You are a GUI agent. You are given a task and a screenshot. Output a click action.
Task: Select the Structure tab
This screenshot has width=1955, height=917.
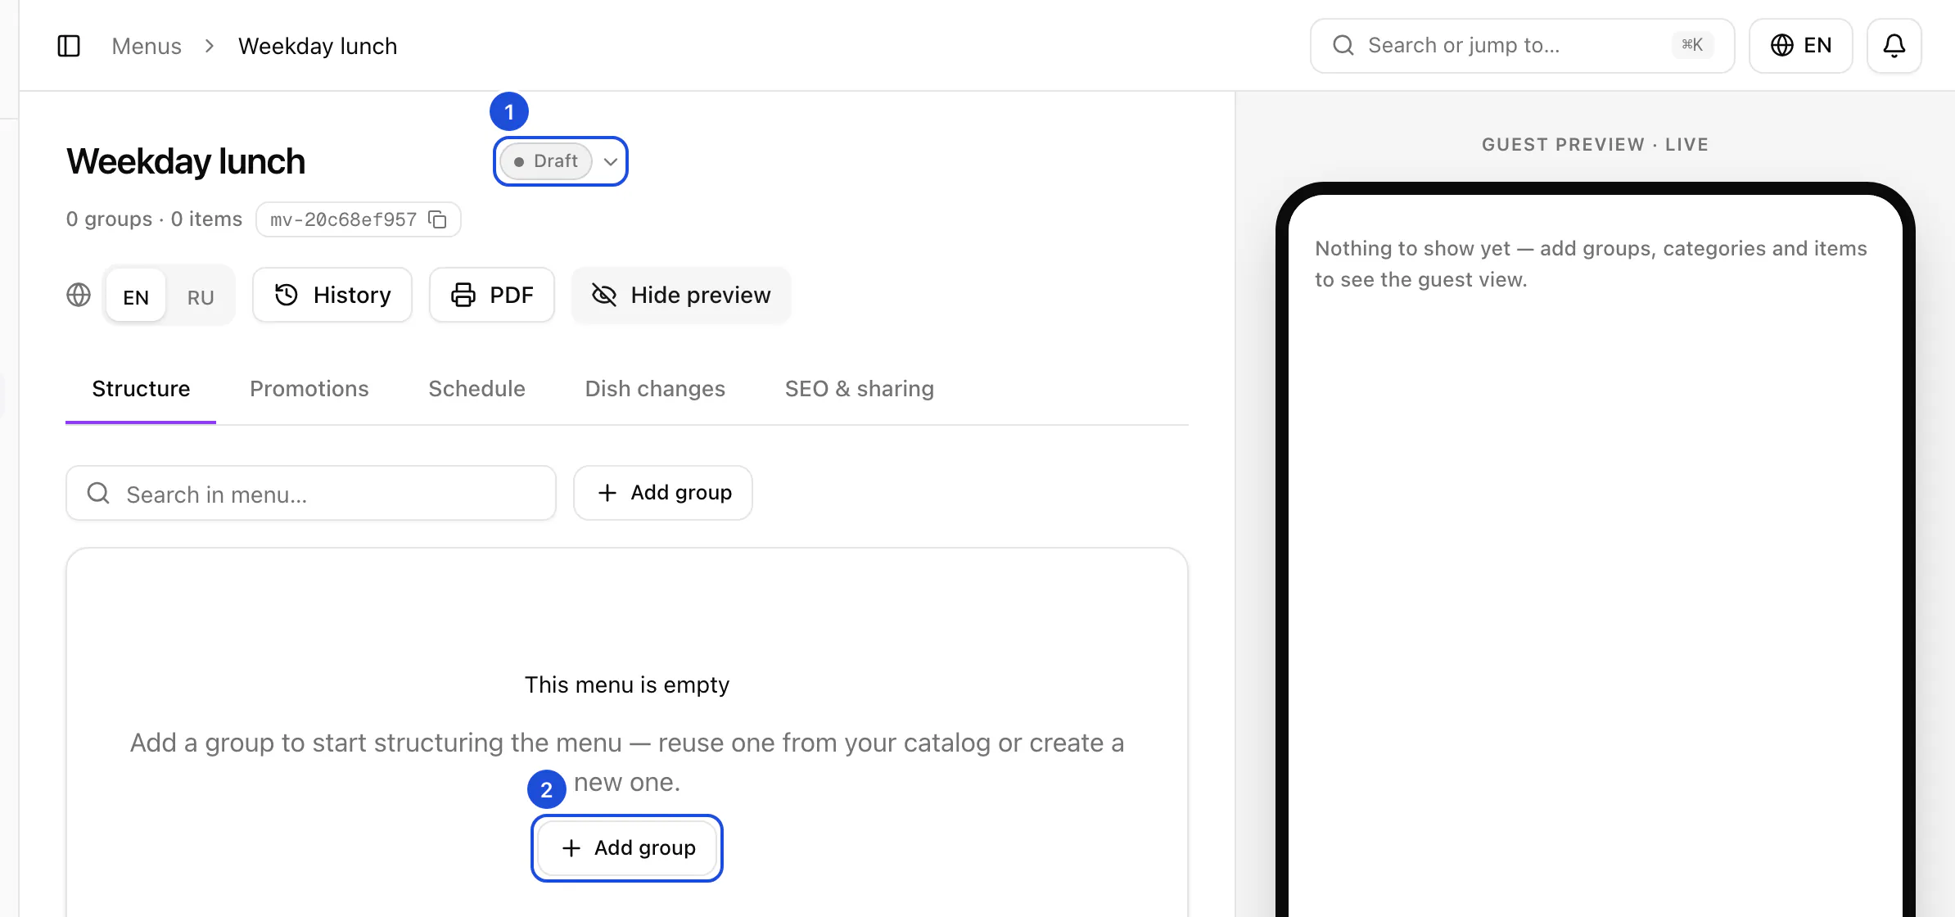click(x=141, y=389)
